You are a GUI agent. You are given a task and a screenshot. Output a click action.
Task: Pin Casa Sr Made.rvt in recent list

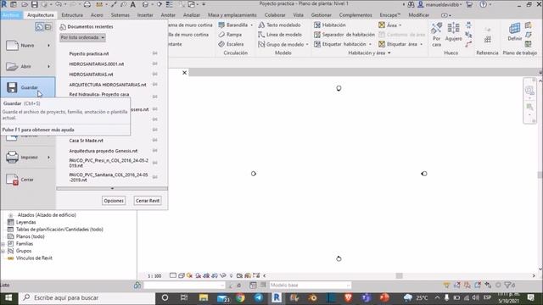(154, 140)
